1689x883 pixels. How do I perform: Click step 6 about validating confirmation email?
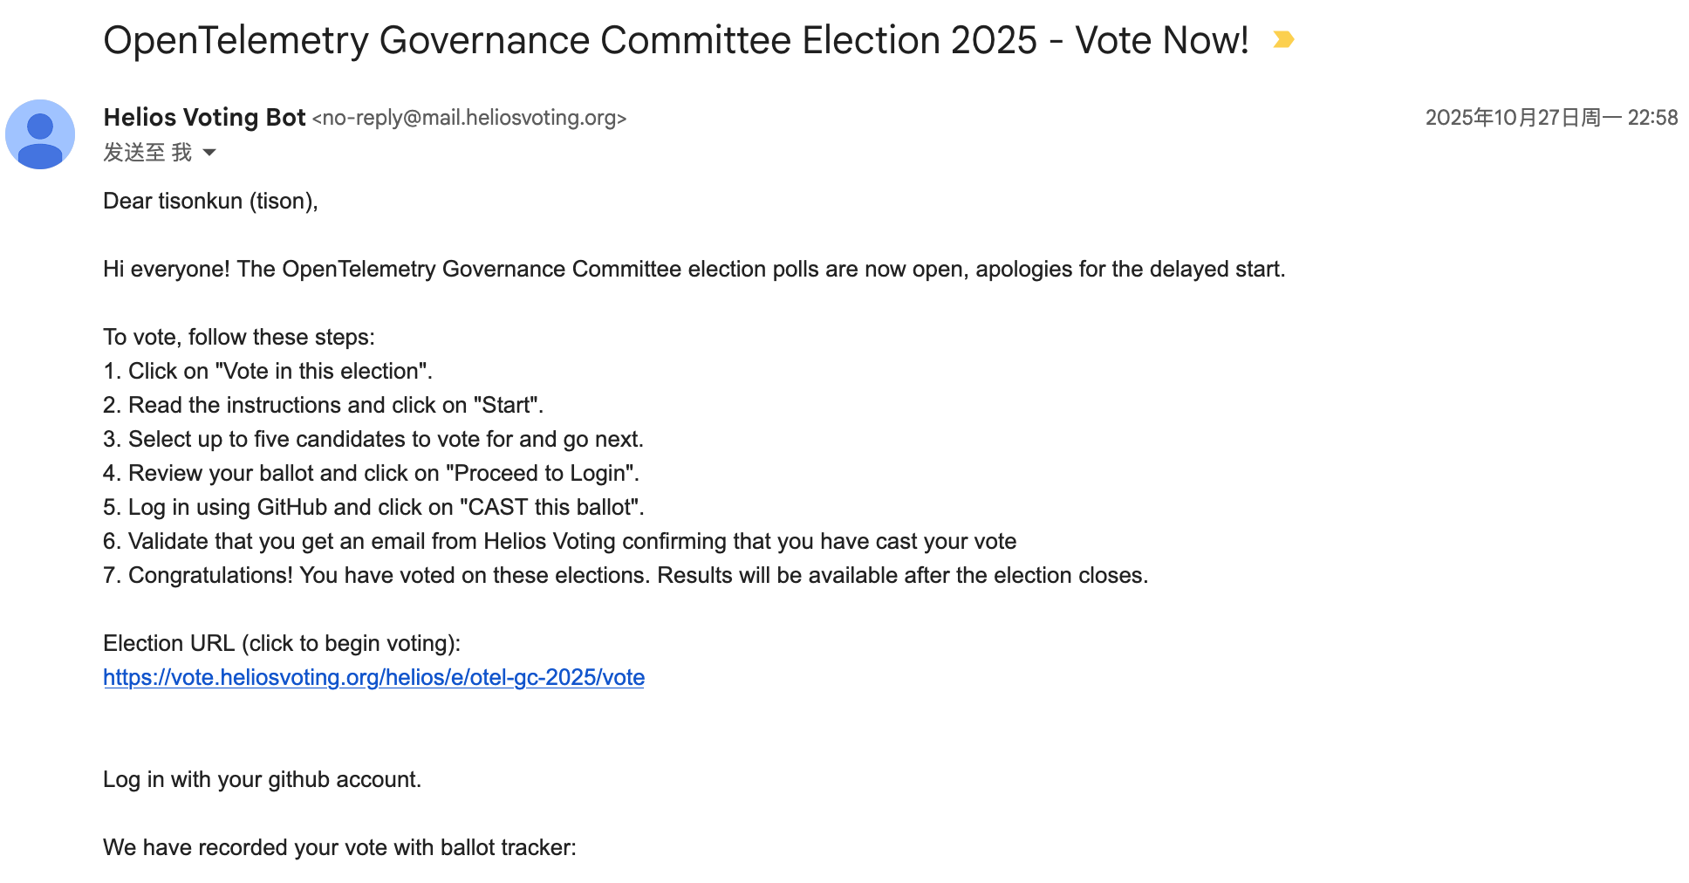click(x=560, y=541)
